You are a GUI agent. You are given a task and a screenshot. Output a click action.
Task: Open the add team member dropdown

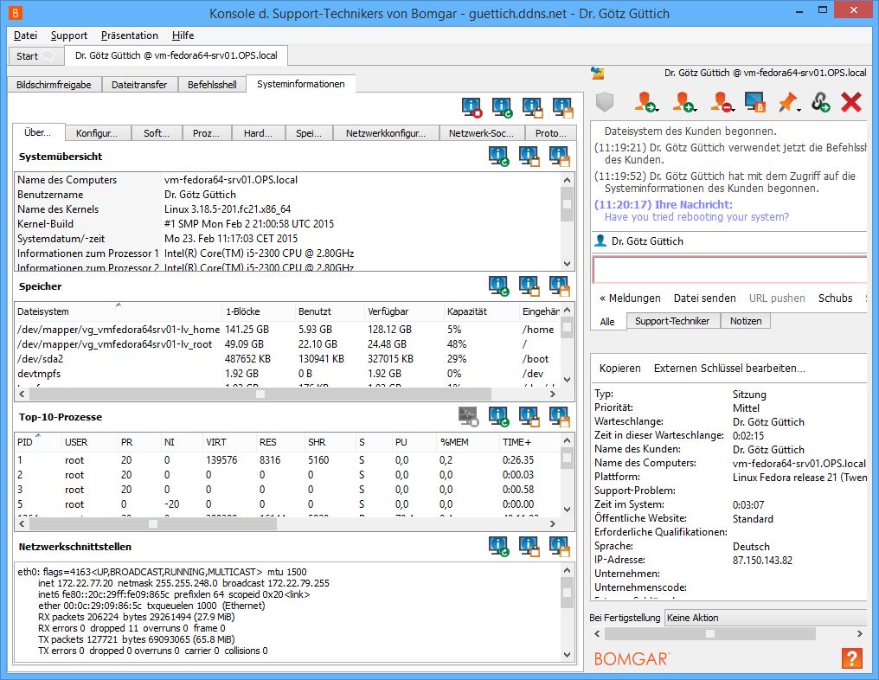coord(684,103)
